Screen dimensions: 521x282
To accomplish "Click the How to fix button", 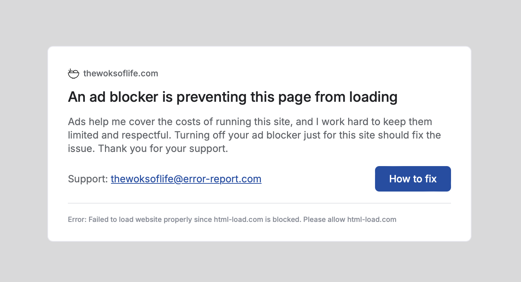I will (413, 179).
